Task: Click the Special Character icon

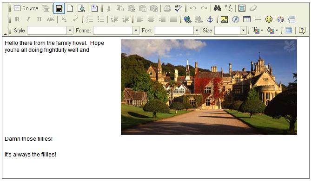Action: point(280,19)
